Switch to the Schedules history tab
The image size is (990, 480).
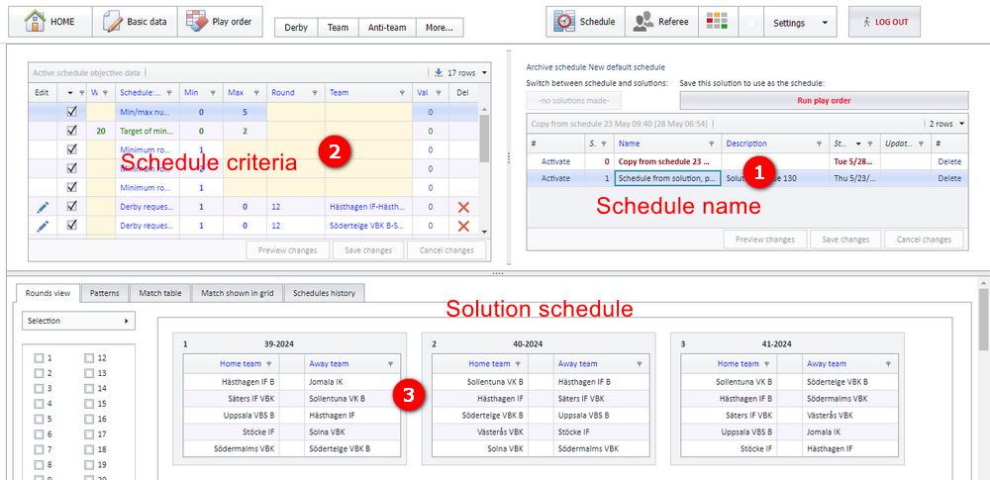point(325,293)
